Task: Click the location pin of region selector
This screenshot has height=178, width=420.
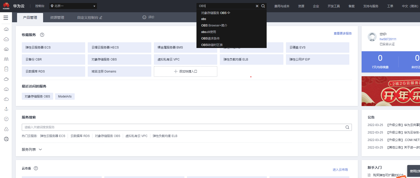Action: (x=52, y=6)
